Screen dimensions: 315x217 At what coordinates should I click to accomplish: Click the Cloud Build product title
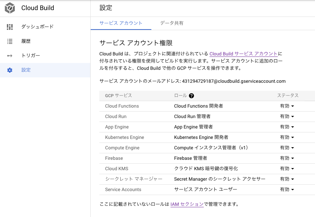[38, 8]
